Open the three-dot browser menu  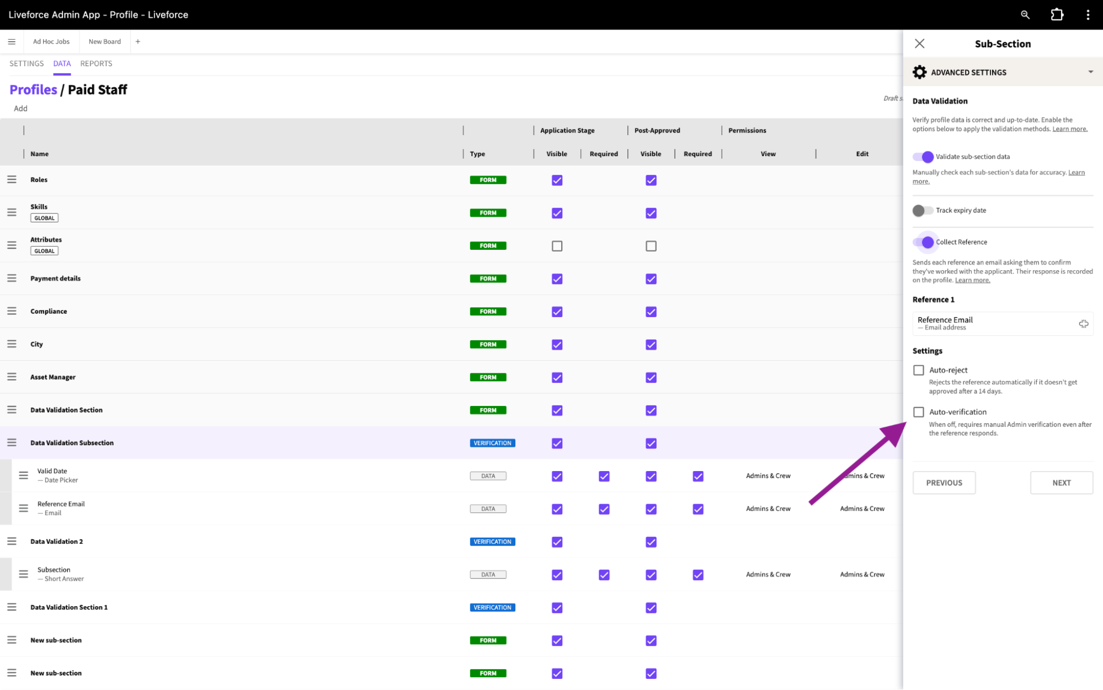[x=1088, y=15]
